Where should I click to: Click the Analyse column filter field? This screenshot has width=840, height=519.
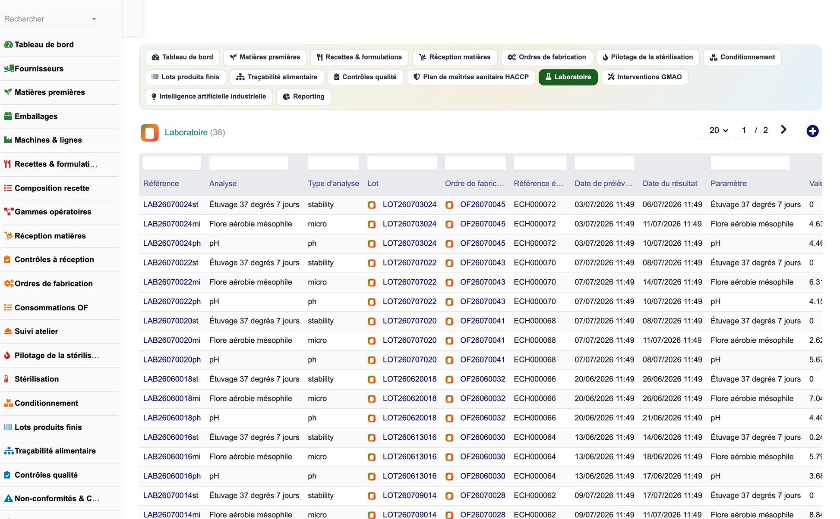pyautogui.click(x=249, y=163)
